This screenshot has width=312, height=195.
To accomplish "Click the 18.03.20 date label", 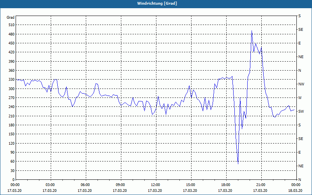I will 295,190.
